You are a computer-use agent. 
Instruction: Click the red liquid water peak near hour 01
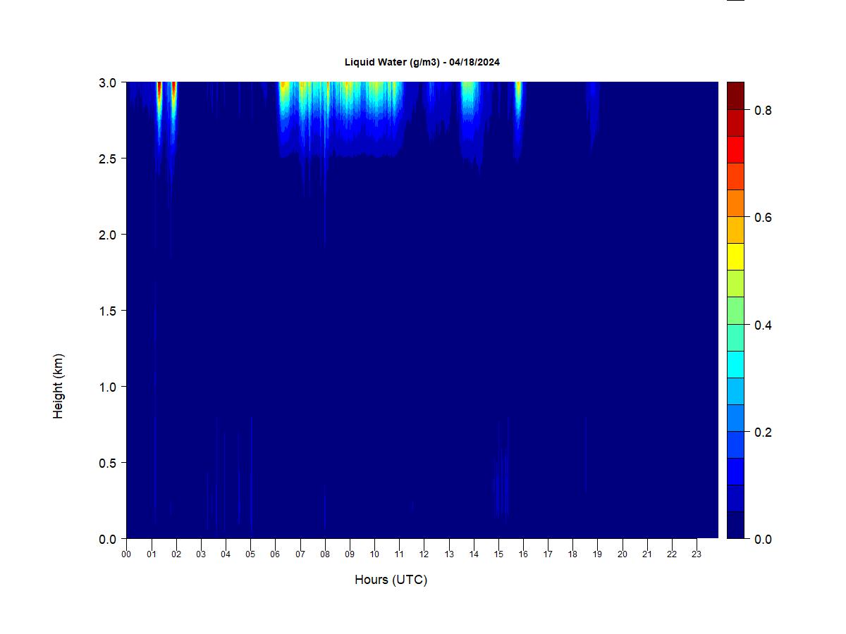pyautogui.click(x=159, y=92)
